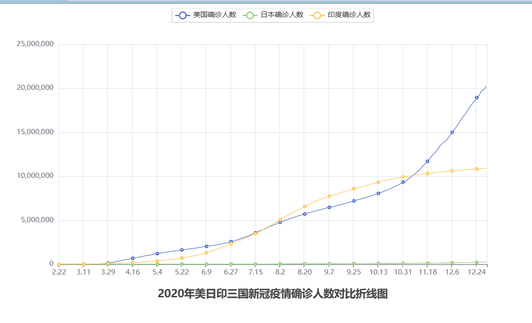Click the blue US marker at 11.18
The height and width of the screenshot is (323, 532).
(x=427, y=161)
